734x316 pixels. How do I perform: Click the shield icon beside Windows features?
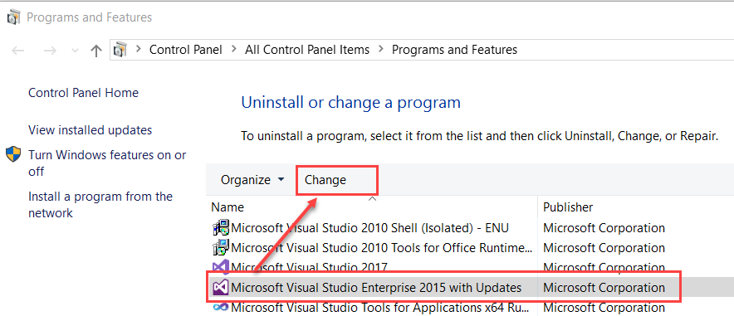pos(13,155)
